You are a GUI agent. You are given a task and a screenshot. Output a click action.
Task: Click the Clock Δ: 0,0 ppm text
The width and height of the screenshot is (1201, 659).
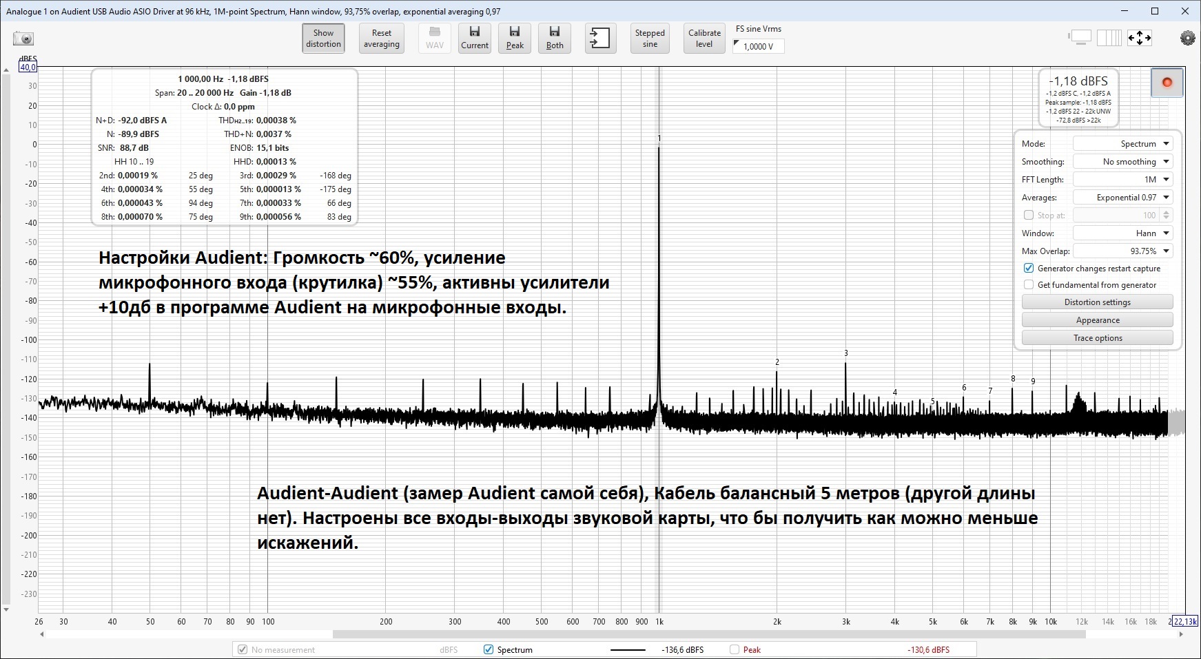tap(223, 107)
